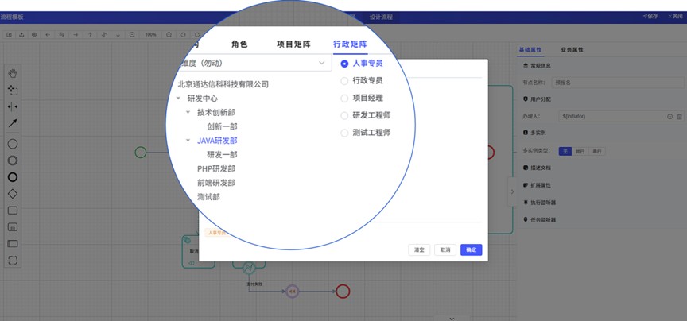
Task: Click the zoom out magnifier icon
Action: tap(133, 35)
